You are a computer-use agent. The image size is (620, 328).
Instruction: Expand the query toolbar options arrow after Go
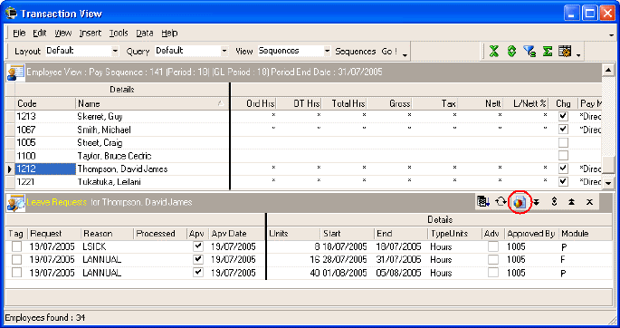pos(405,54)
